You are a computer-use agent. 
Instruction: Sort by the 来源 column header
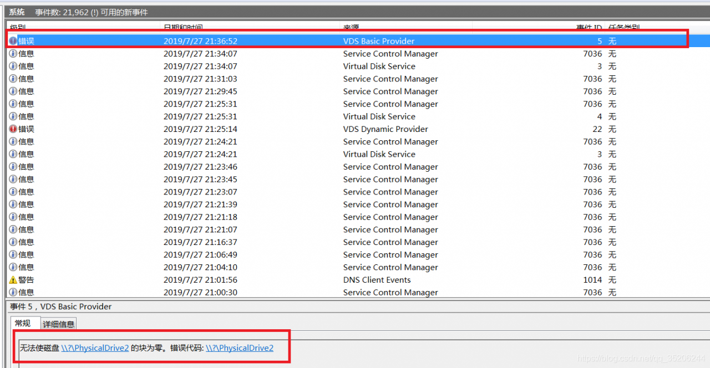click(351, 27)
